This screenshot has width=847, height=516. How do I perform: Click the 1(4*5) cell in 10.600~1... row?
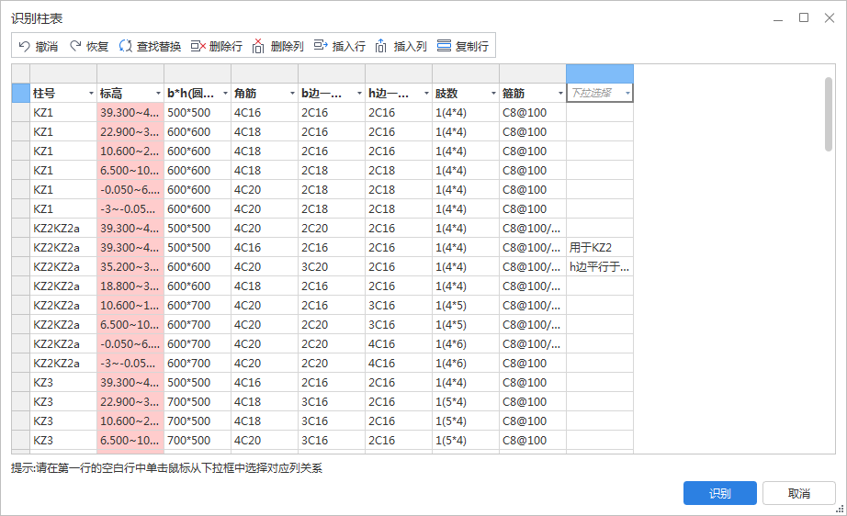(466, 306)
